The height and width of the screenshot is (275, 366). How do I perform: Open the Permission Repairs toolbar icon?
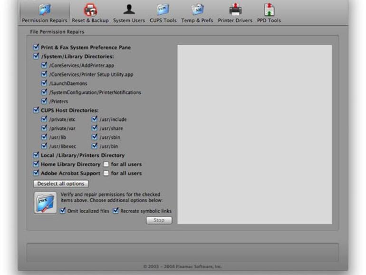pos(45,10)
